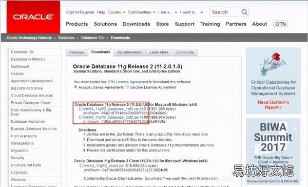The height and width of the screenshot is (187, 308).
Task: Switch to the Overview tab
Action: [x=76, y=52]
